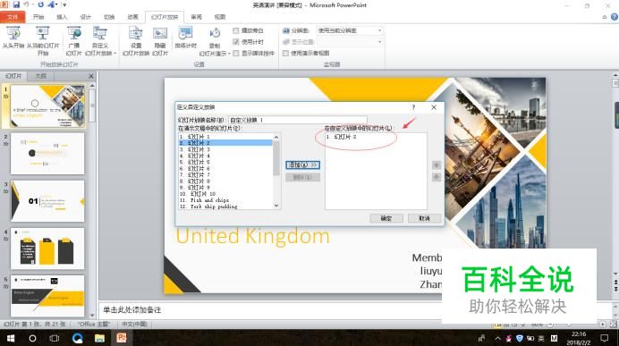This screenshot has width=619, height=346.
Task: Move slide up arrow in custom show dialog
Action: (x=437, y=165)
